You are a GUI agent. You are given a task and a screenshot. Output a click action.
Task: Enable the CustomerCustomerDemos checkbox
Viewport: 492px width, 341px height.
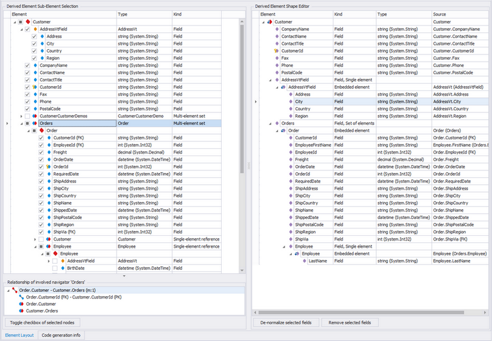(27, 116)
